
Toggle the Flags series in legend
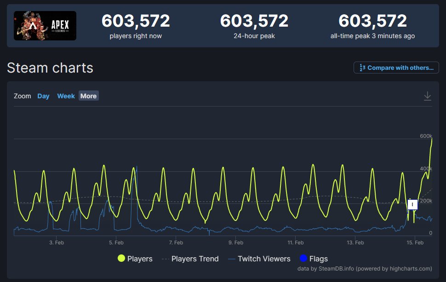click(314, 259)
